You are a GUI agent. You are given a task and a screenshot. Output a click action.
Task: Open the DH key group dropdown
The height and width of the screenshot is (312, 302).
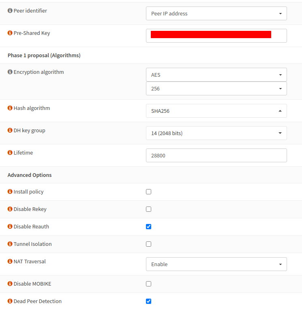216,133
